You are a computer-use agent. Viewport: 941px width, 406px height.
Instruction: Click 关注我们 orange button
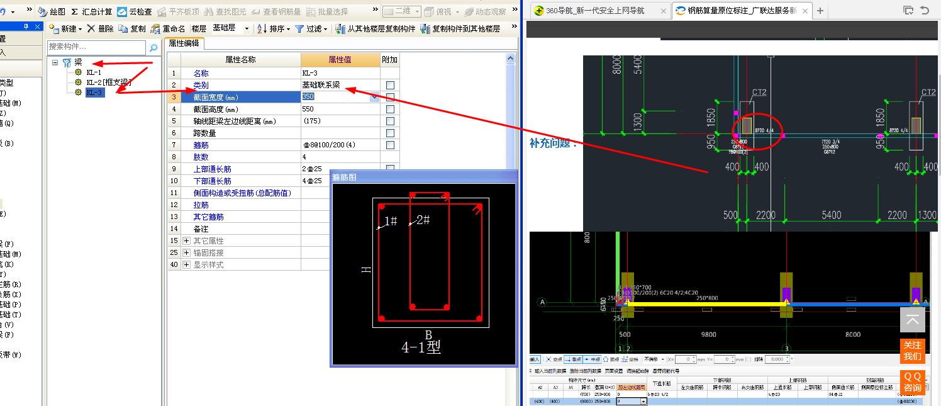(913, 351)
